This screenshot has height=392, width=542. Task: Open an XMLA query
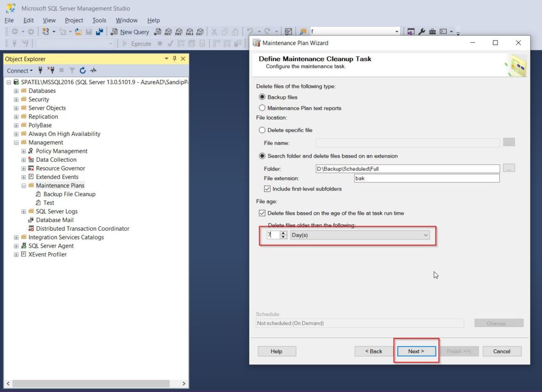[189, 32]
